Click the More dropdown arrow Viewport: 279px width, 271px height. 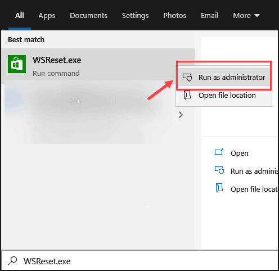click(x=257, y=16)
